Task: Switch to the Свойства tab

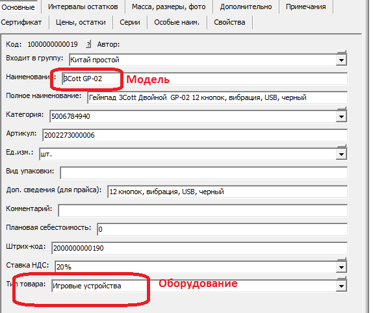Action: click(x=229, y=22)
